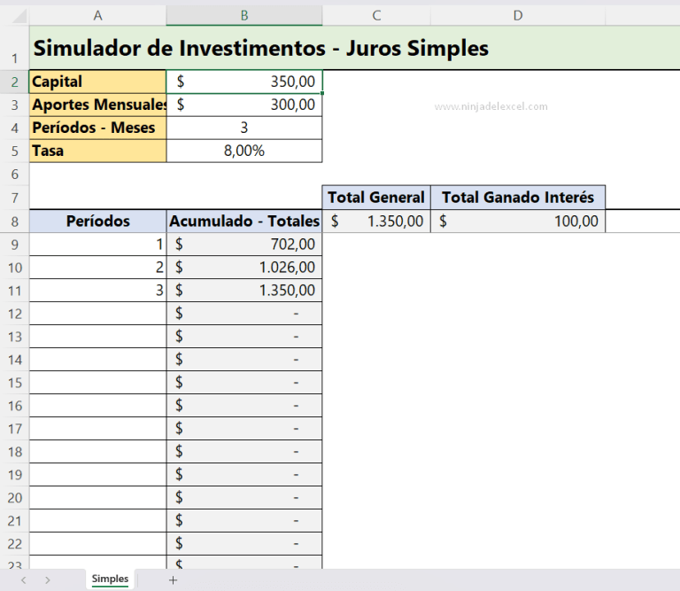680x591 pixels.
Task: Click the title Simulador de Investimentos cell
Action: point(355,48)
